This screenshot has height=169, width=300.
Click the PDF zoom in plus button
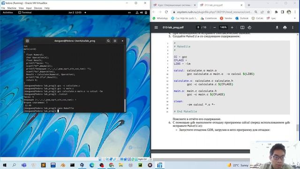(232, 27)
